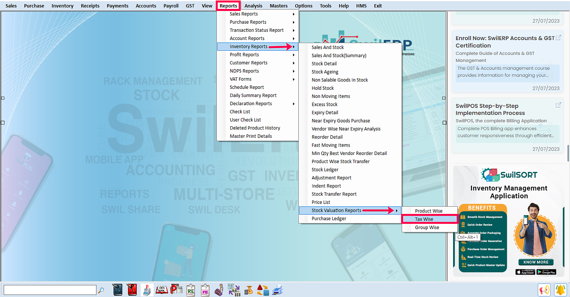The height and width of the screenshot is (297, 570).
Task: Open the Fast Moving Items report
Action: tap(350, 145)
